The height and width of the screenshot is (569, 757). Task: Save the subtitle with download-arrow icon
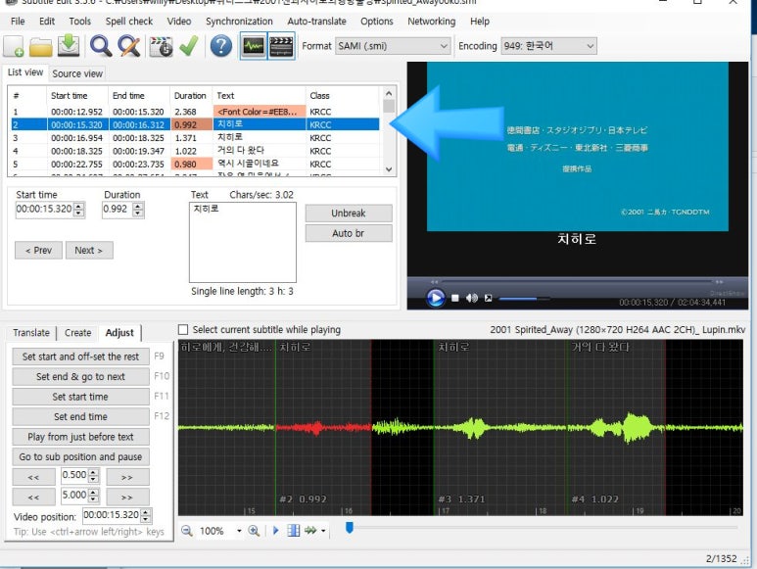pyautogui.click(x=69, y=46)
